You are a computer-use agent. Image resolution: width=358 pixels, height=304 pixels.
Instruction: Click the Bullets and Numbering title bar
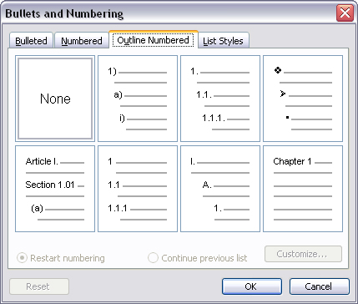point(167,13)
